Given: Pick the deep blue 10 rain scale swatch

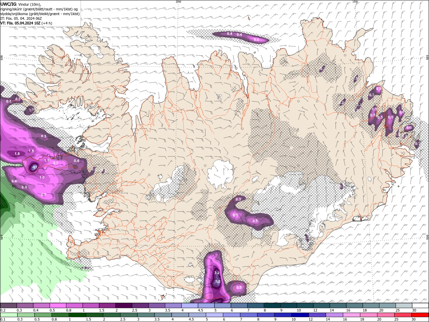Looking at the screenshot, I should pos(300,315).
